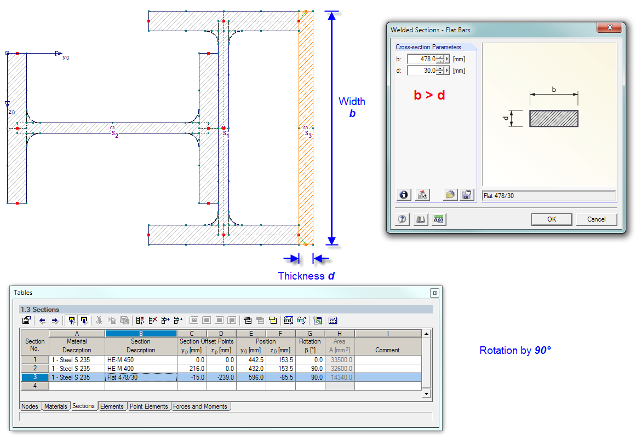Go to the next table using the right arrow icon
This screenshot has height=442, width=636.
pyautogui.click(x=55, y=321)
